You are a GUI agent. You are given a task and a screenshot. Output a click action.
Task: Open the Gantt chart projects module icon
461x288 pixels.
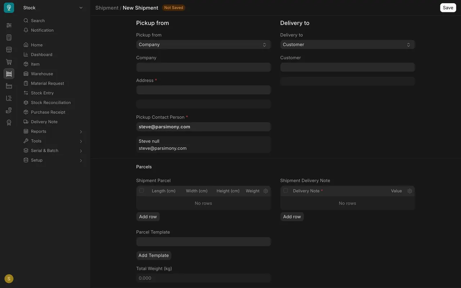pyautogui.click(x=9, y=98)
